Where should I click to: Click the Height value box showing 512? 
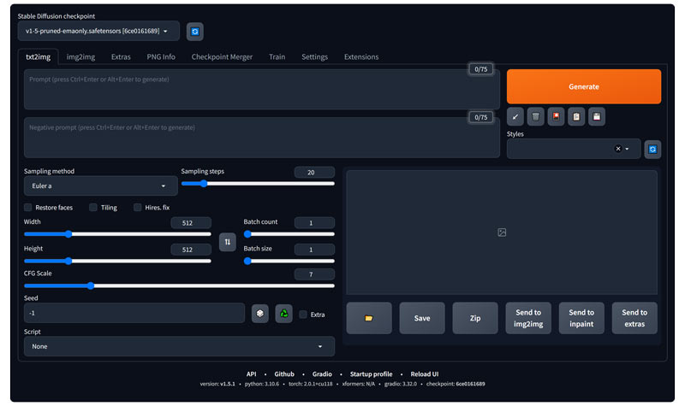coord(191,250)
